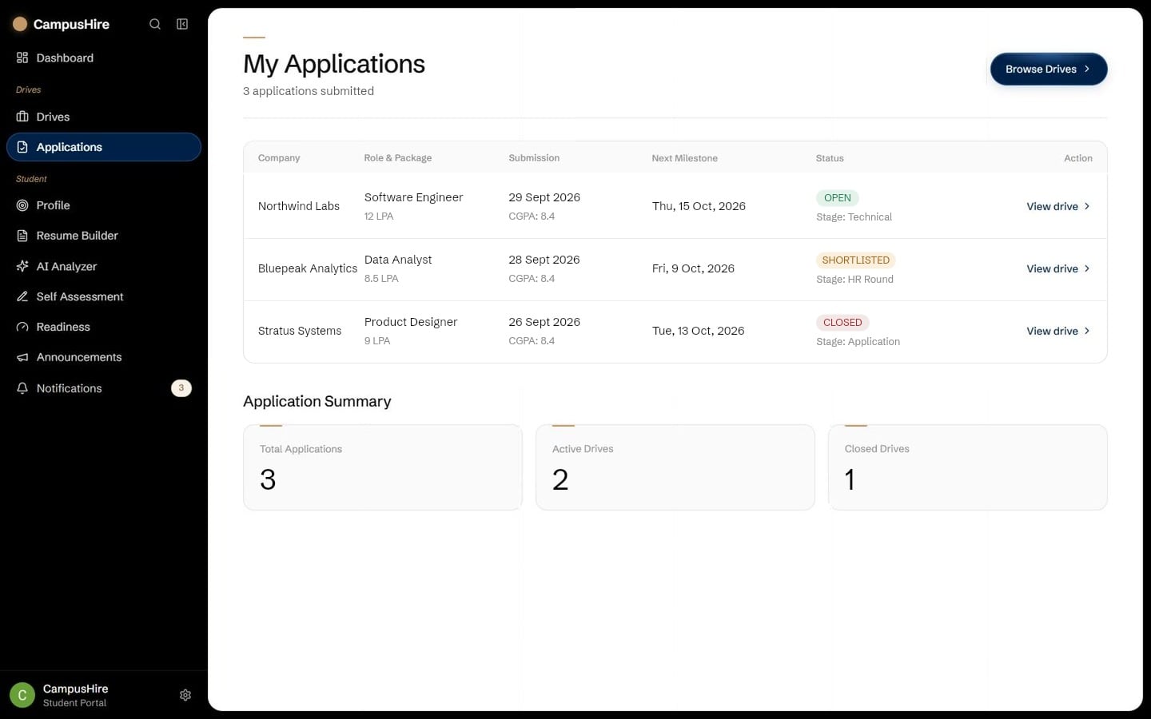Click the Applications file icon in sidebar
Viewport: 1151px width, 719px height.
coord(22,147)
